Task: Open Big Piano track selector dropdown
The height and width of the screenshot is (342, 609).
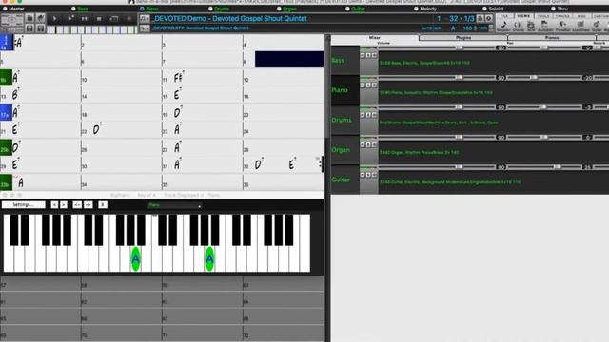Action: tap(174, 205)
